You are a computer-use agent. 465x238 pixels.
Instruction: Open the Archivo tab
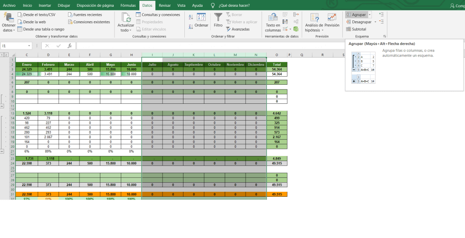pos(9,5)
